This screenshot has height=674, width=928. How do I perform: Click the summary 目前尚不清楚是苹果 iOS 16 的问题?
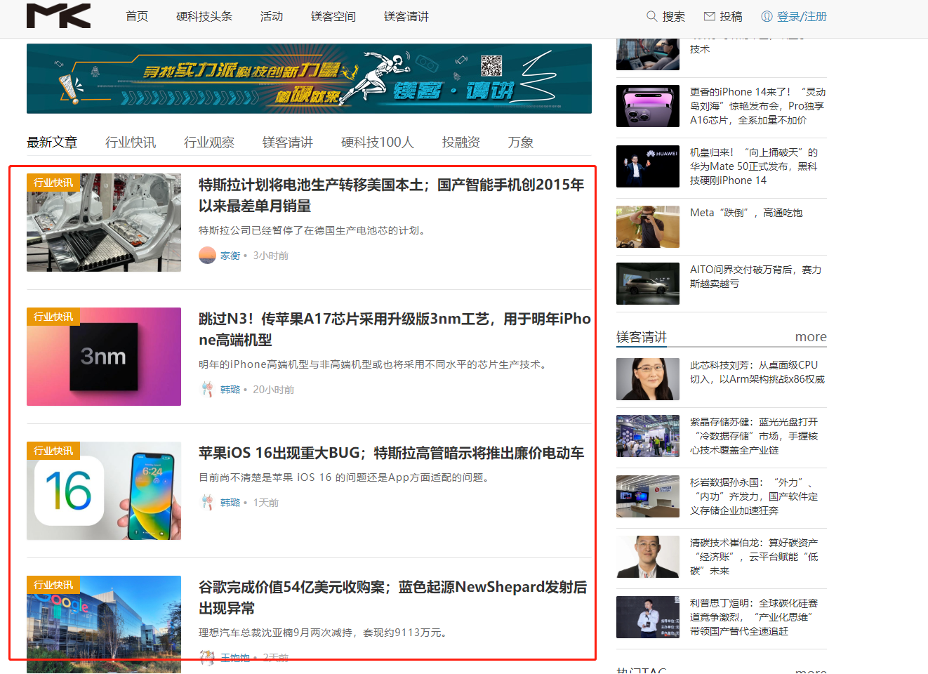(344, 477)
